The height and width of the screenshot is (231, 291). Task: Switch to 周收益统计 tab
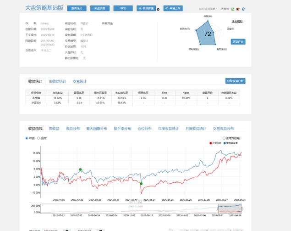click(x=57, y=81)
